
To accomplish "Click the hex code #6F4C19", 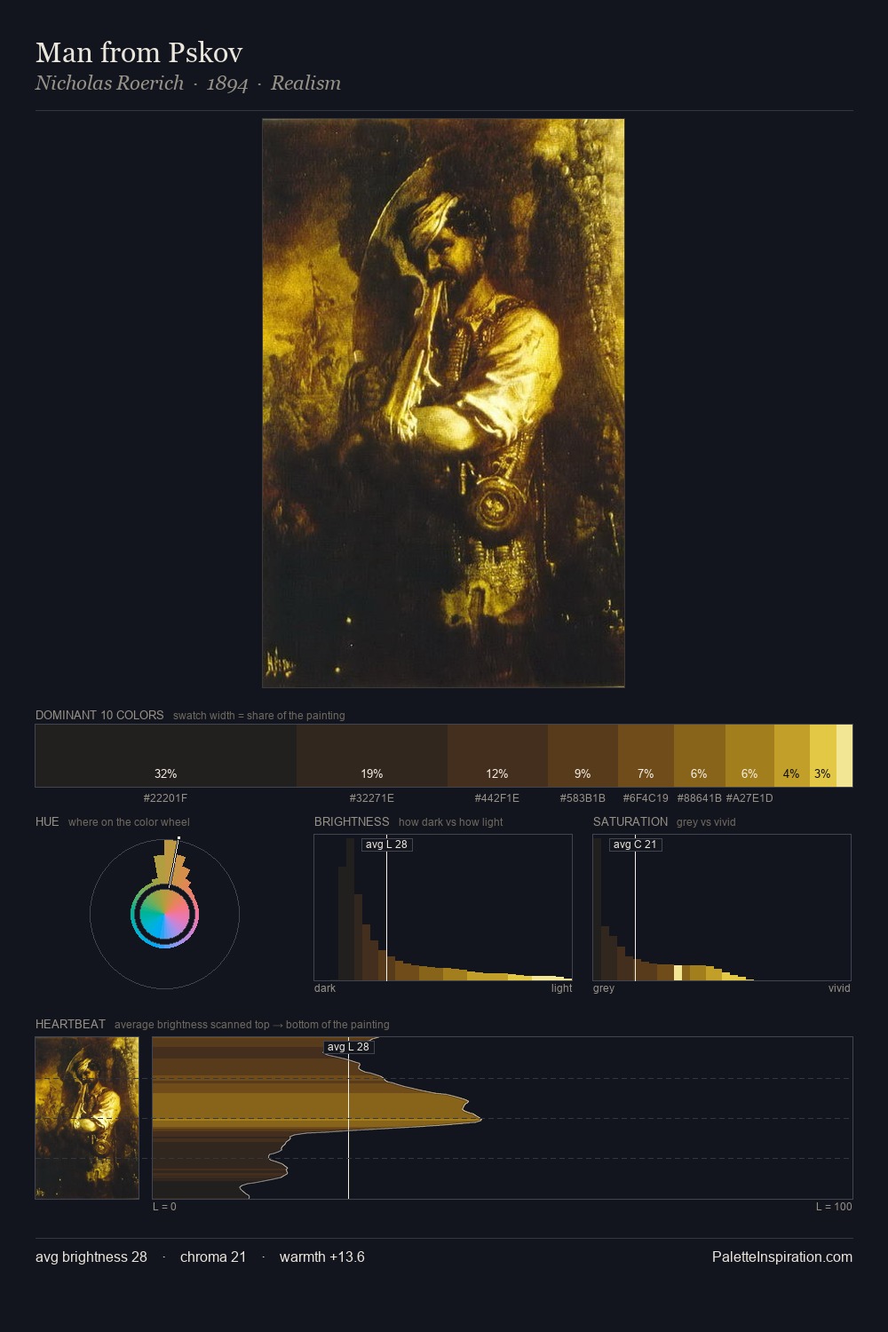I will (646, 797).
